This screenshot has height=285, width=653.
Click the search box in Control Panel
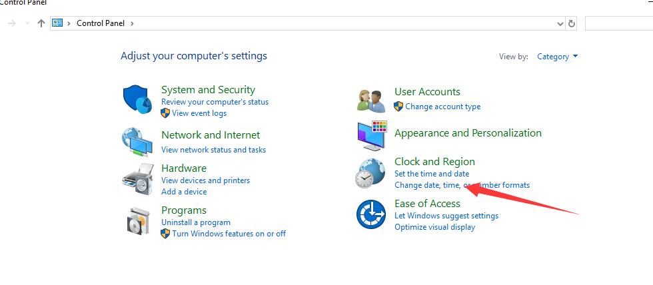(618, 23)
